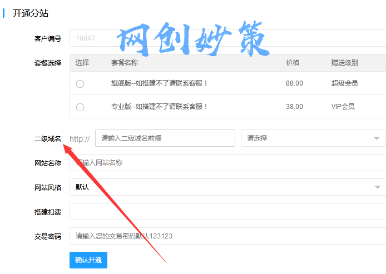386x274 pixels.
Task: Click the 专业版 package name text
Action: [x=160, y=107]
